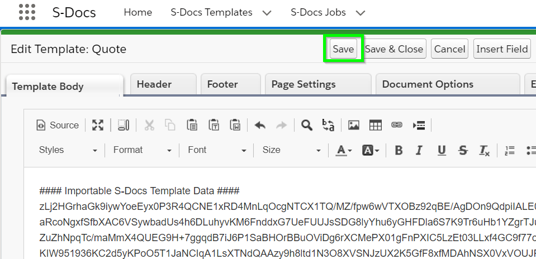Click the encoded line starting with zLj2HGrha

(287, 206)
